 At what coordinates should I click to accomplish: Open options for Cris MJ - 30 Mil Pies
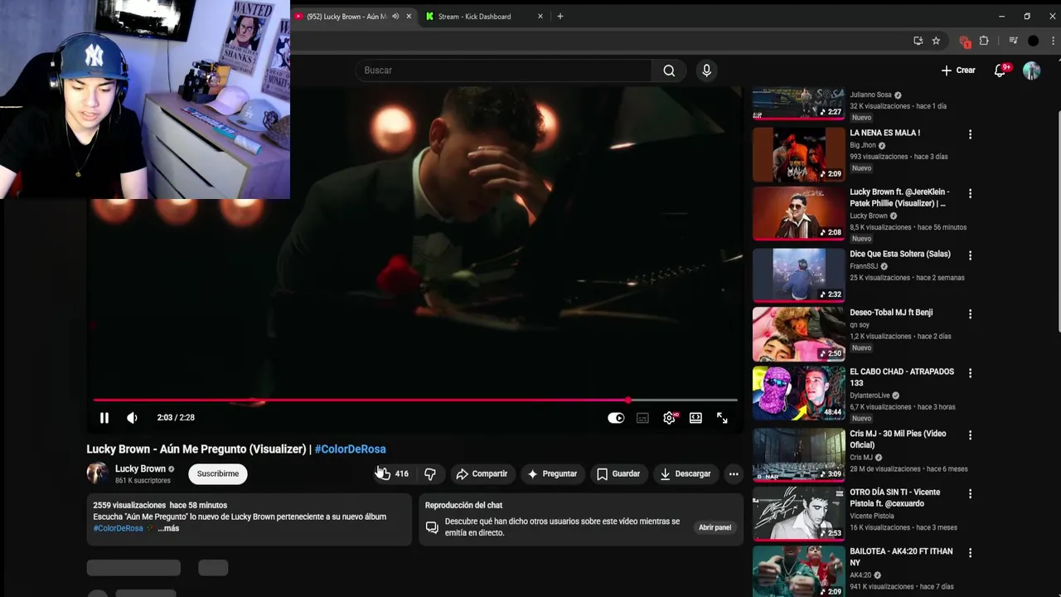(970, 435)
